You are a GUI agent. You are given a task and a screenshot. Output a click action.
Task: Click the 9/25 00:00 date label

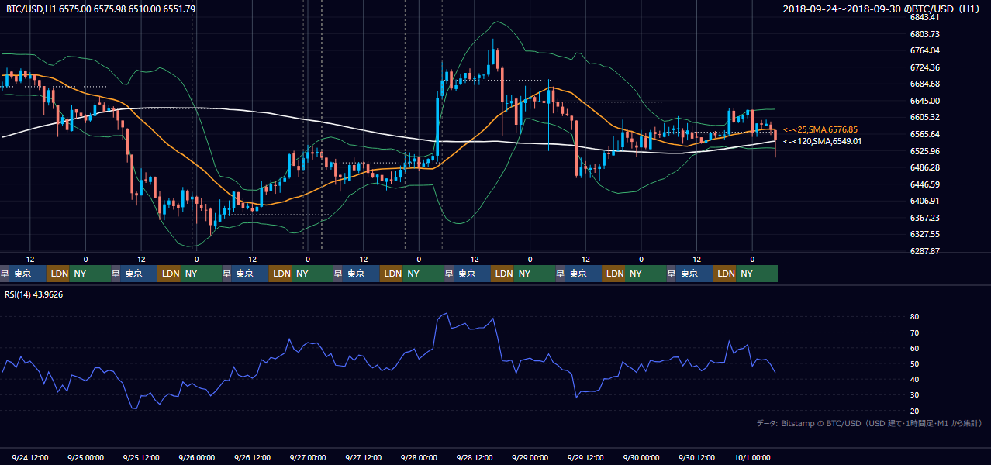point(86,458)
